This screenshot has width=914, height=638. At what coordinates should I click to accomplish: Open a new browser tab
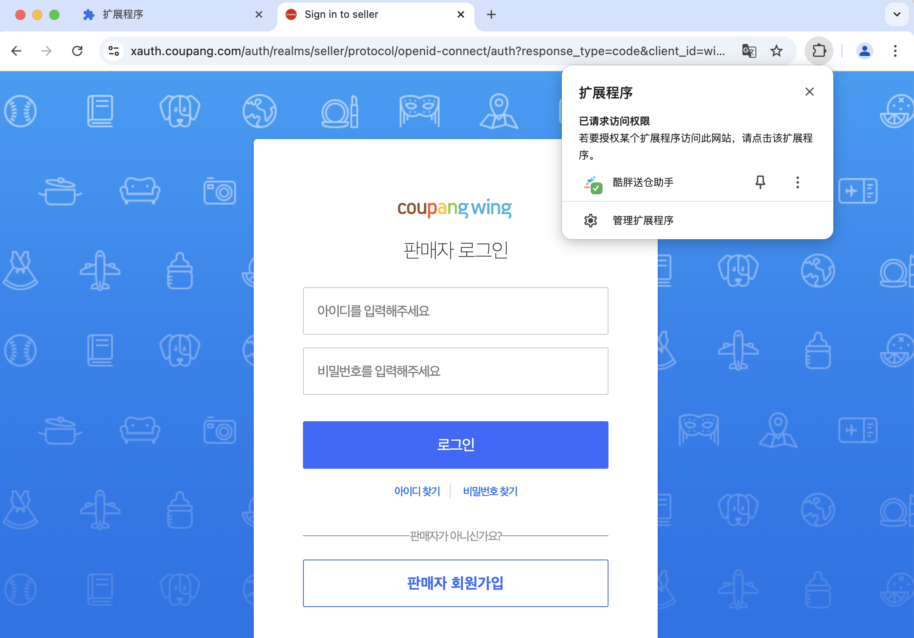tap(491, 14)
